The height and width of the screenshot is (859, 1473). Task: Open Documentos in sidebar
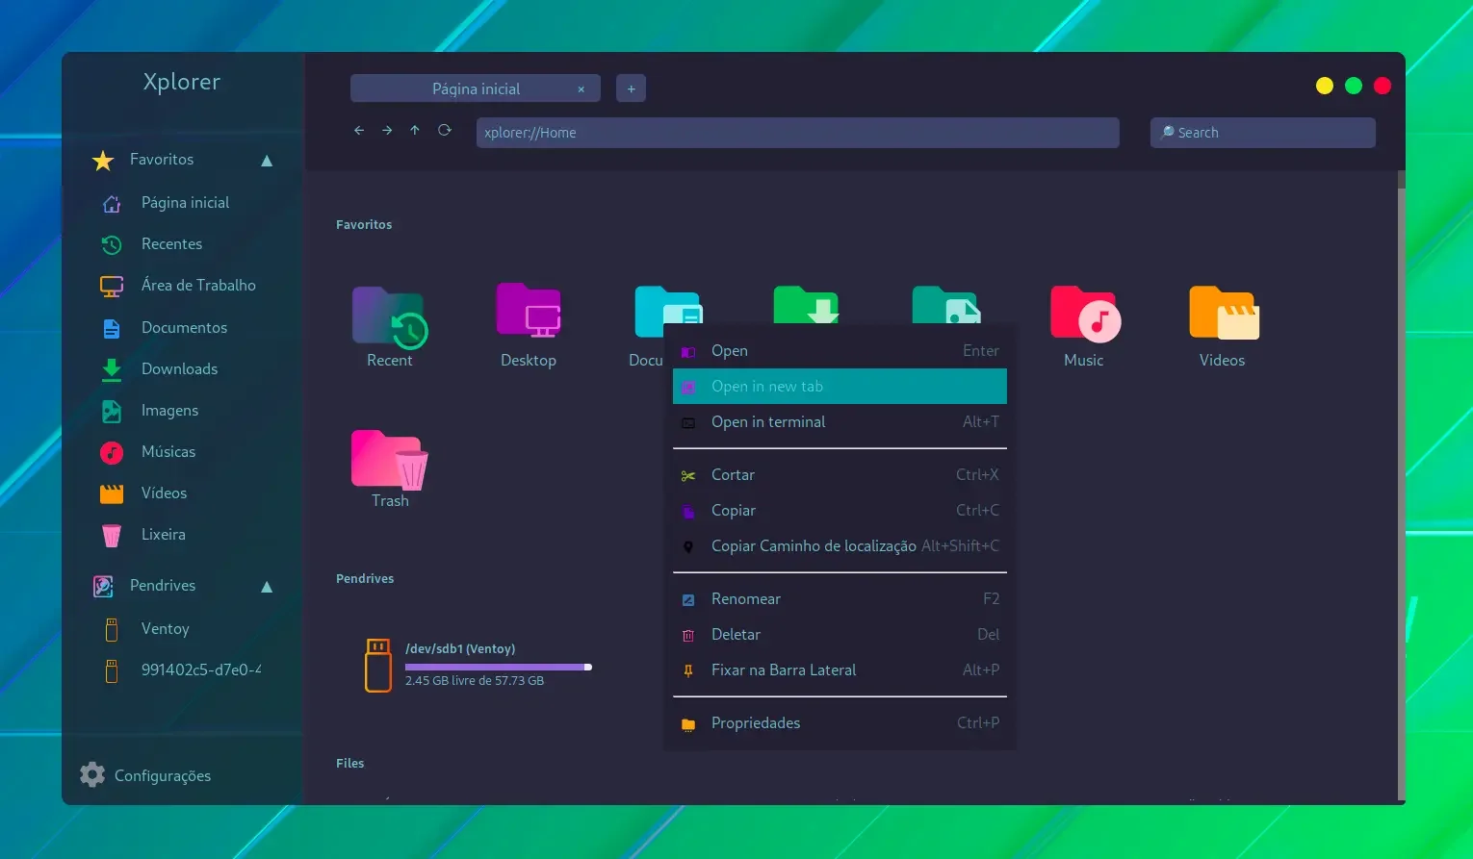(184, 328)
